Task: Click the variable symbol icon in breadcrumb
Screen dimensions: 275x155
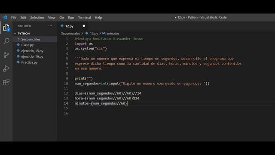Action: pyautogui.click(x=104, y=33)
